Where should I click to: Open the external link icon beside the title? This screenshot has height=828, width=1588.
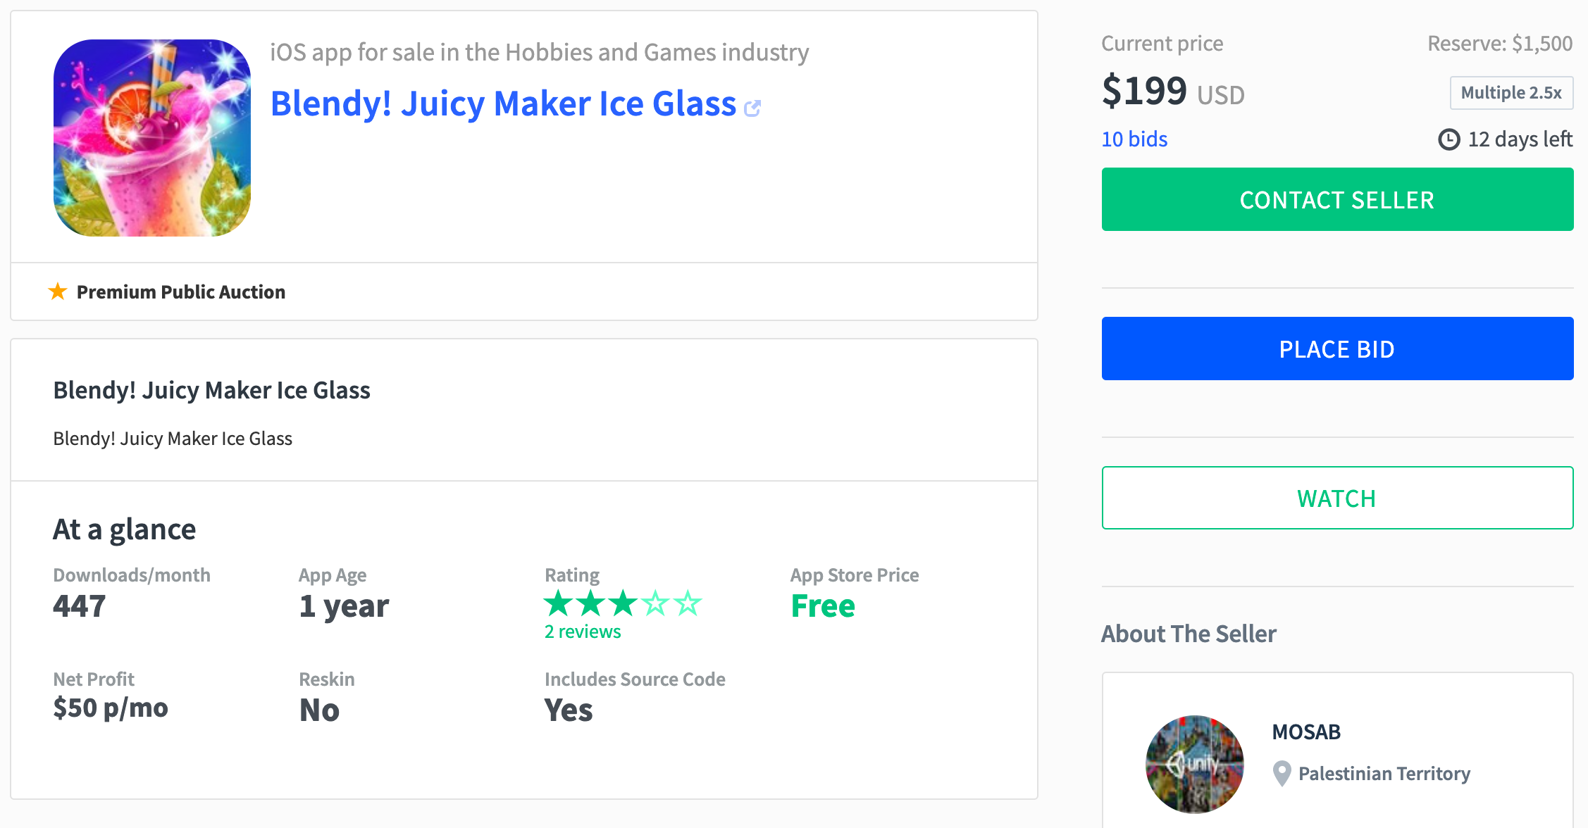click(x=752, y=108)
